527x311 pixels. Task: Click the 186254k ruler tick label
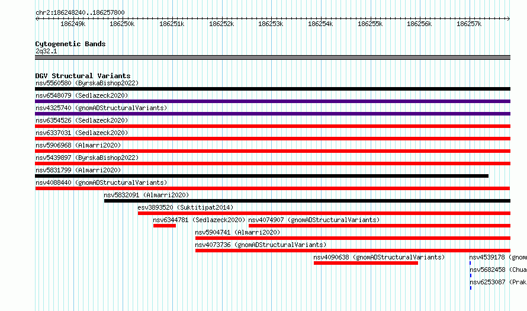(x=320, y=24)
